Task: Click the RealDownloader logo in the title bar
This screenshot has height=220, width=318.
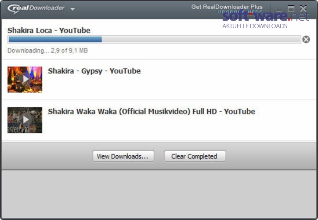Action: pyautogui.click(x=36, y=8)
